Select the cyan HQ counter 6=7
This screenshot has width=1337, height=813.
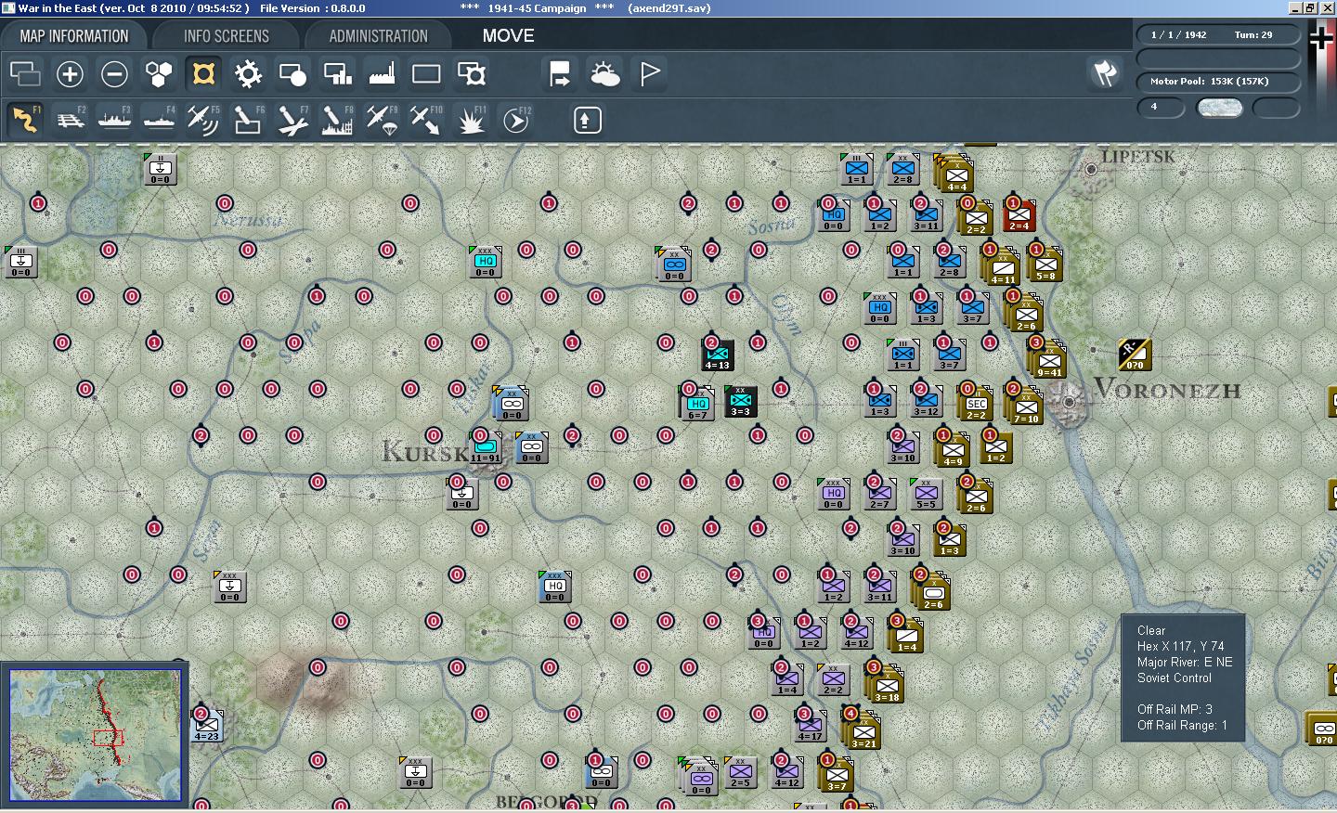[697, 402]
